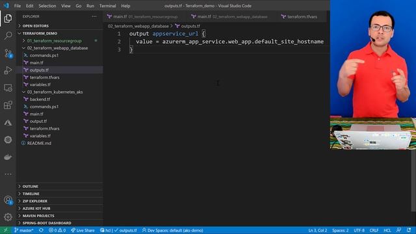Click the 02_terraform_webapp_database breadcrumb

click(138, 26)
